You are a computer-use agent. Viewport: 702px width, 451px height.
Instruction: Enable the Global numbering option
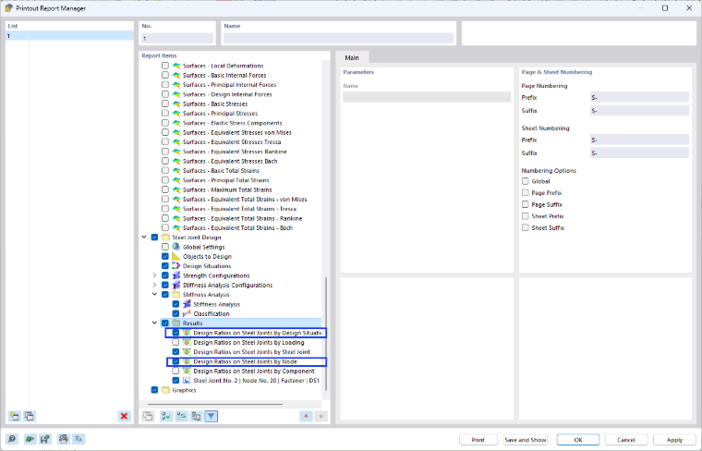pyautogui.click(x=526, y=181)
